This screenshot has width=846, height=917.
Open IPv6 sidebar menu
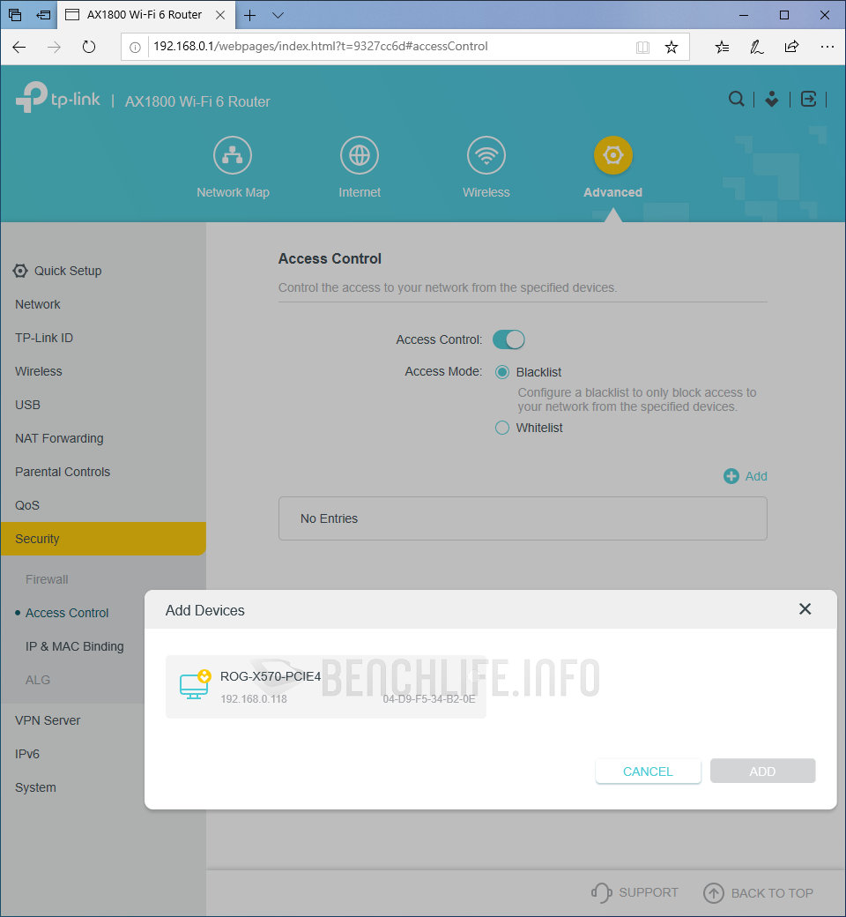pos(27,754)
